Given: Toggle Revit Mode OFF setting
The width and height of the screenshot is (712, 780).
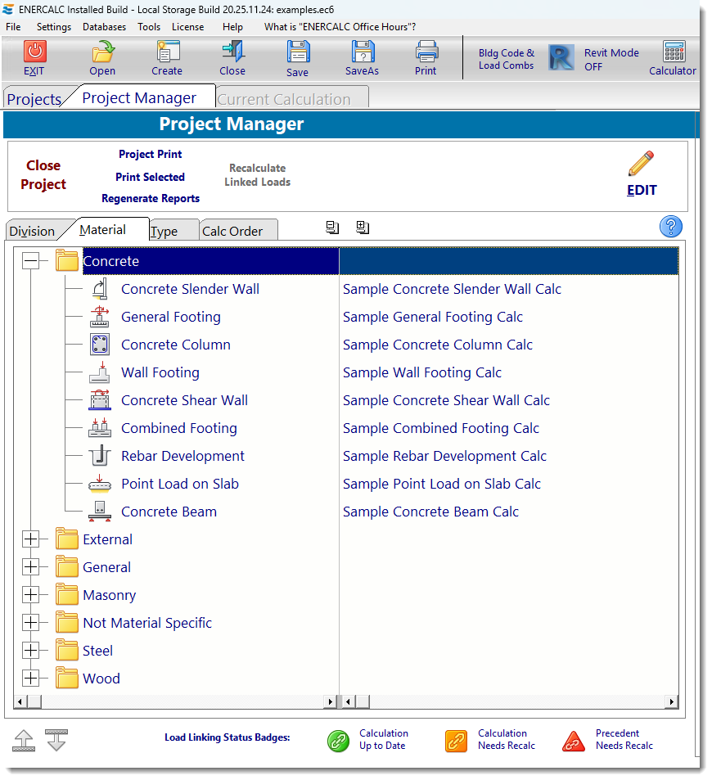Looking at the screenshot, I should [611, 59].
